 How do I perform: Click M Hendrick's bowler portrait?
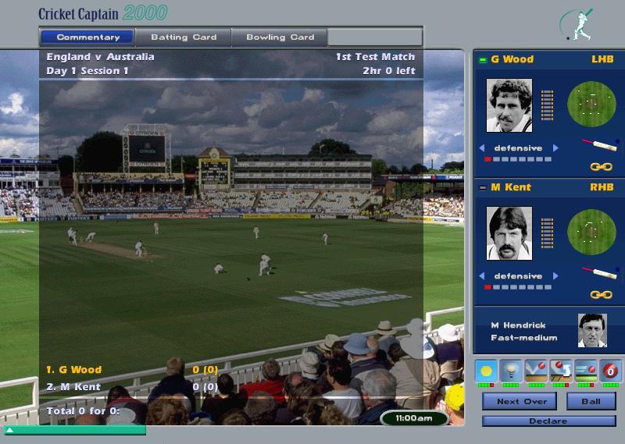(x=591, y=330)
